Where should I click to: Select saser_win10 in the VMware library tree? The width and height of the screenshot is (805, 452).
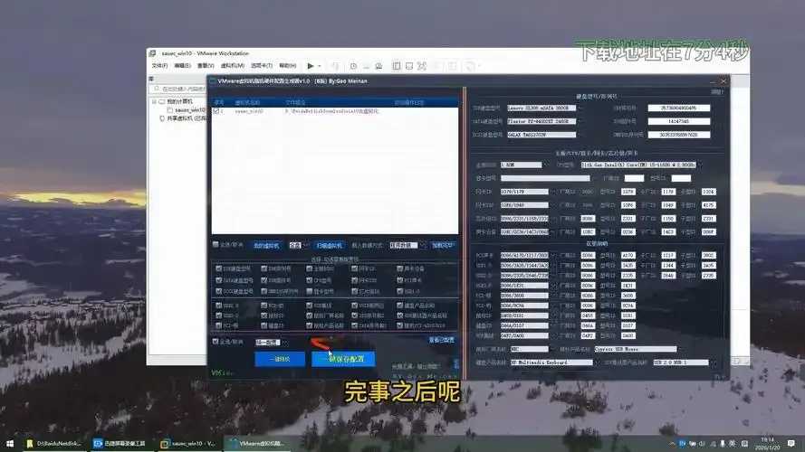click(189, 109)
